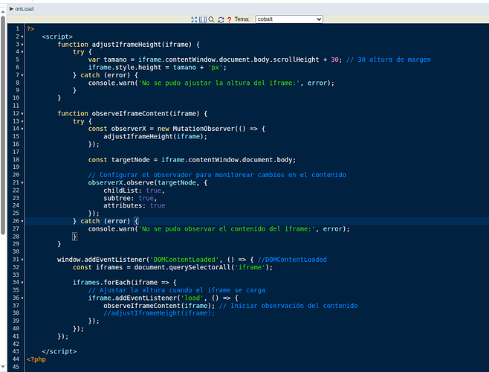The height and width of the screenshot is (372, 489).
Task: Fold iframes.forEach block at line 34
Action: pyautogui.click(x=22, y=283)
